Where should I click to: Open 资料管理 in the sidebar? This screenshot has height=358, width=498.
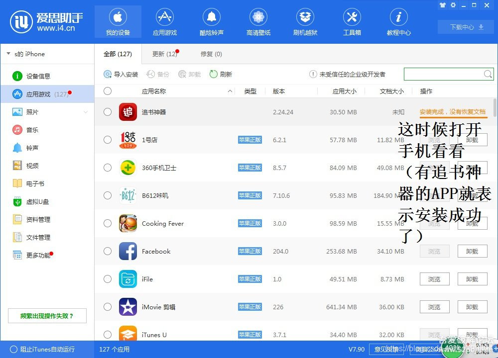tap(47, 219)
